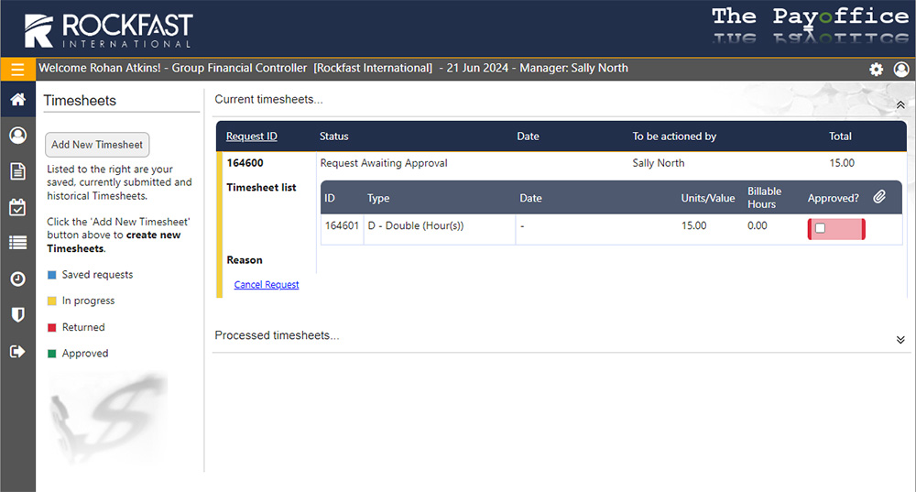Expand the Processed timesheets section
916x492 pixels.
coord(900,339)
